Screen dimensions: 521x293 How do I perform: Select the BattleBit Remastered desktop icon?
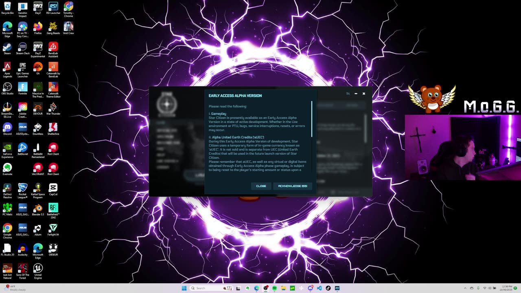[x=38, y=151]
